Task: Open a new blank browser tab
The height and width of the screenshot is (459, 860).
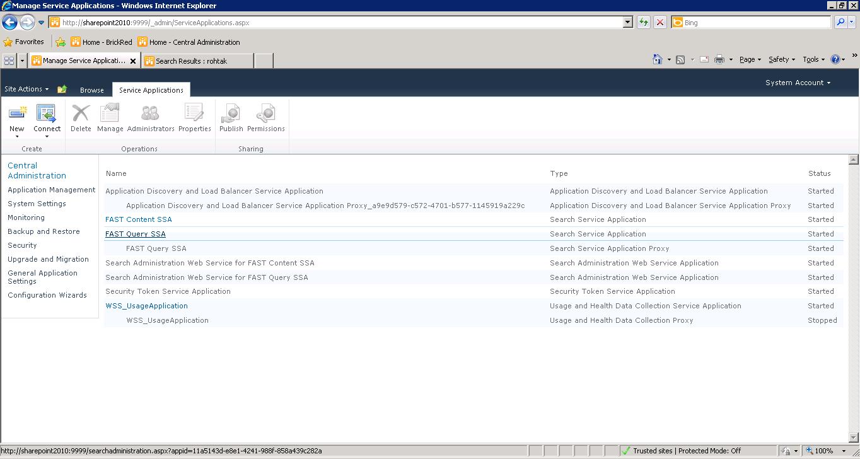Action: 264,61
